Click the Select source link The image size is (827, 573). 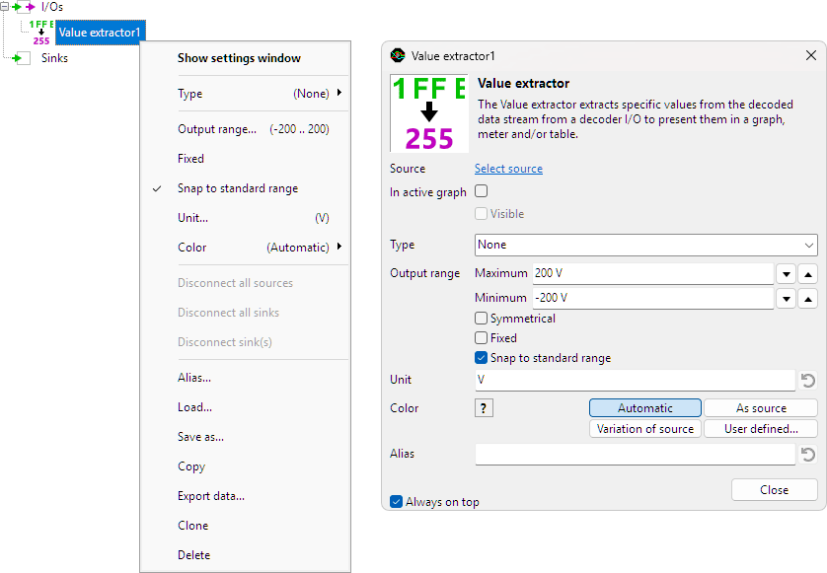508,169
